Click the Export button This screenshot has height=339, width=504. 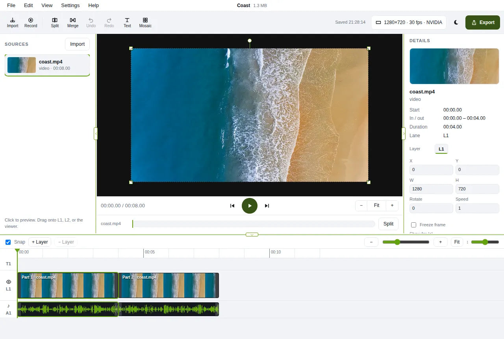click(483, 22)
